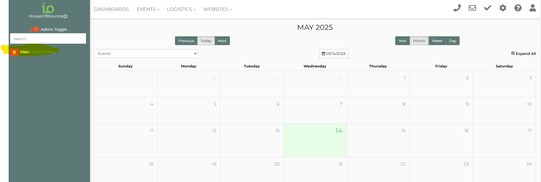Click the phone icon in header
Screen dimensions: 541x182
(457, 8)
